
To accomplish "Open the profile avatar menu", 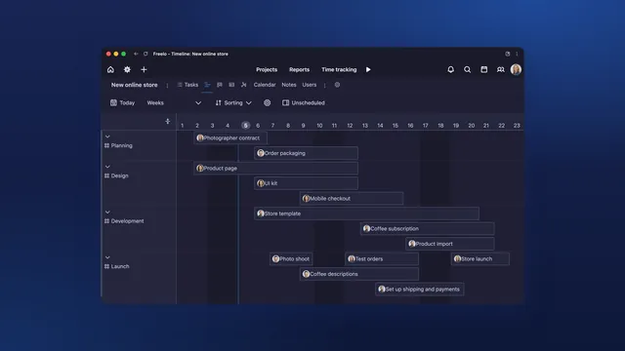I will (x=516, y=69).
